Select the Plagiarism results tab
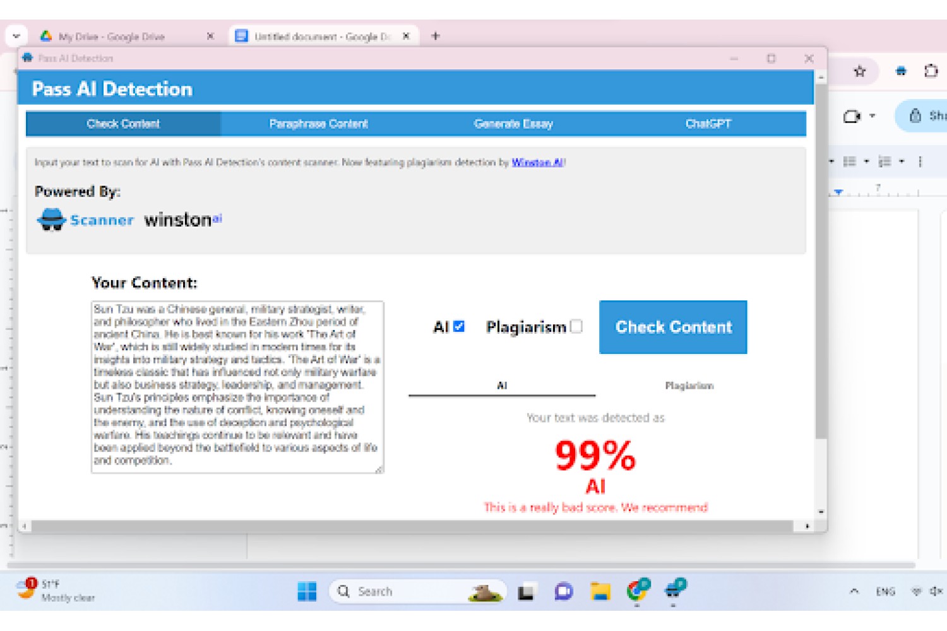This screenshot has height=631, width=947. (689, 386)
